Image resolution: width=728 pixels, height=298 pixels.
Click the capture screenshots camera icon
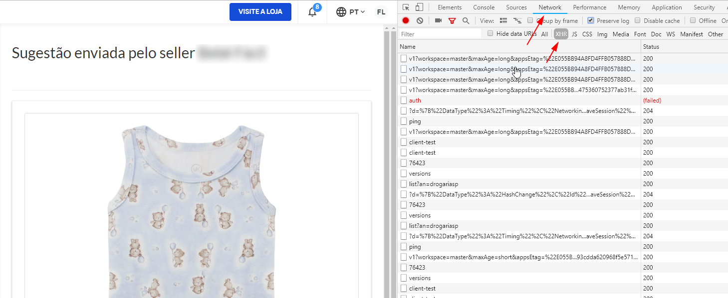click(x=438, y=21)
